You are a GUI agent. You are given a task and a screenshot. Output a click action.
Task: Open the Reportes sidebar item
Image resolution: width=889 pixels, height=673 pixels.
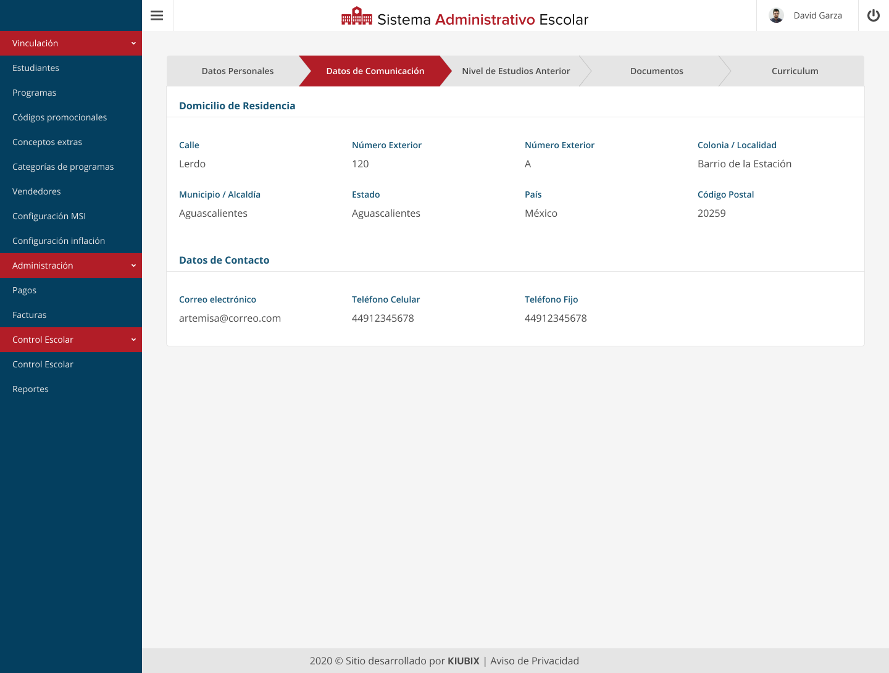[30, 389]
